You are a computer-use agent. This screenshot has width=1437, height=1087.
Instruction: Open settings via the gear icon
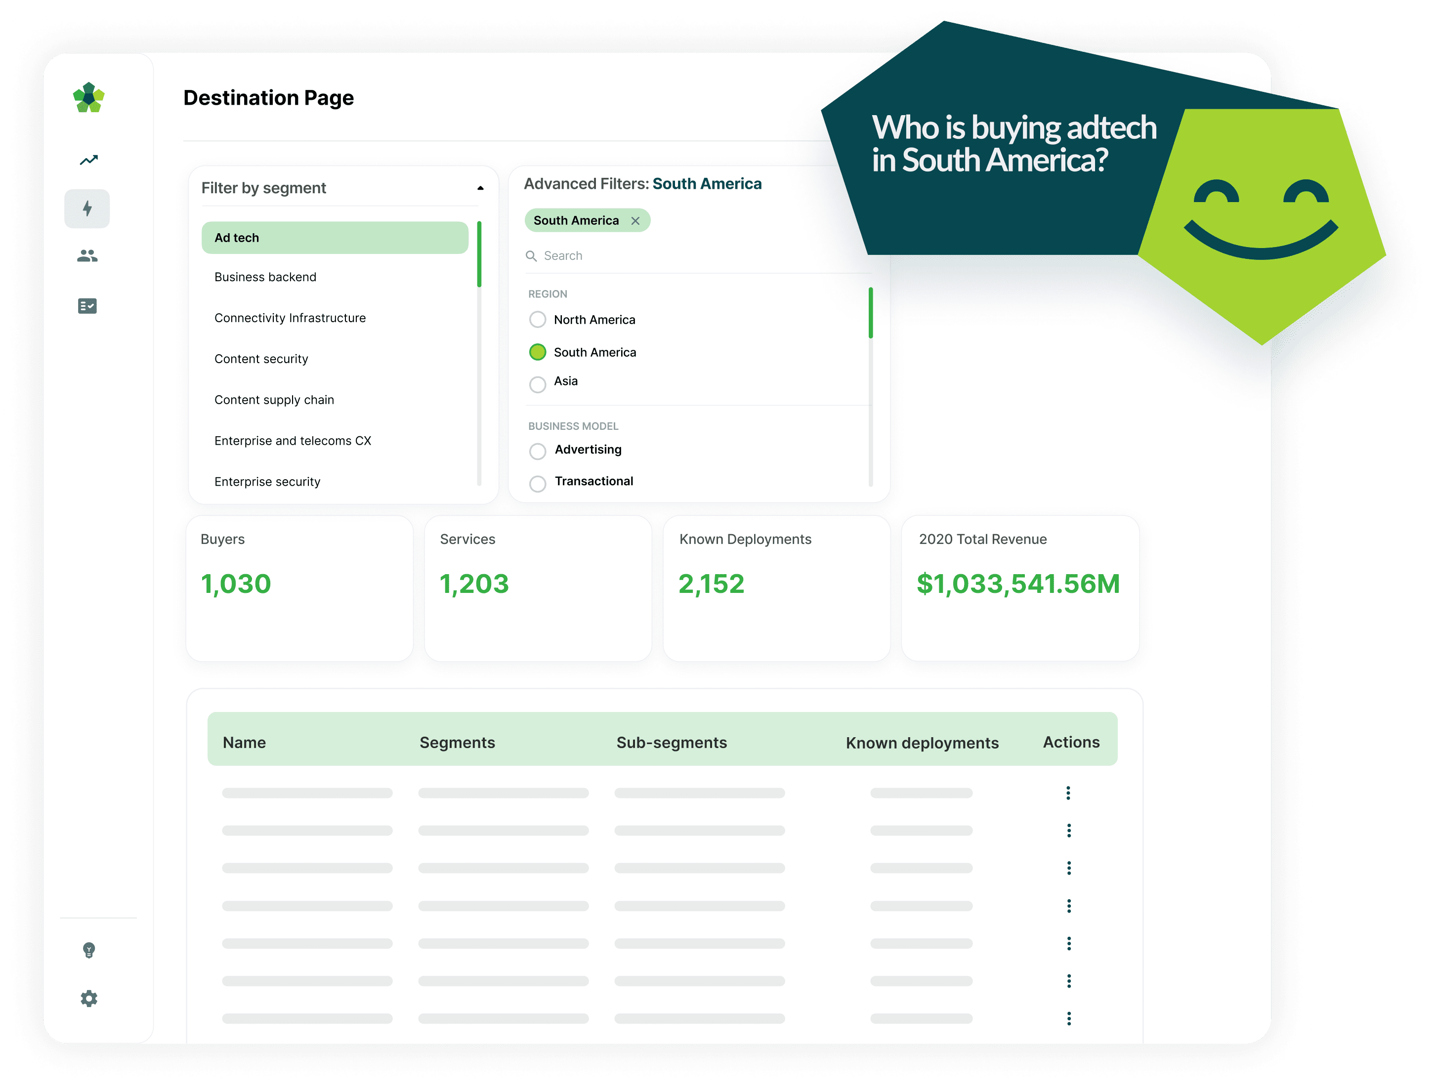click(89, 999)
